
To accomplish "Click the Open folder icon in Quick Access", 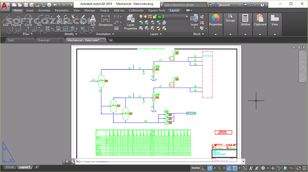I will [20, 5].
